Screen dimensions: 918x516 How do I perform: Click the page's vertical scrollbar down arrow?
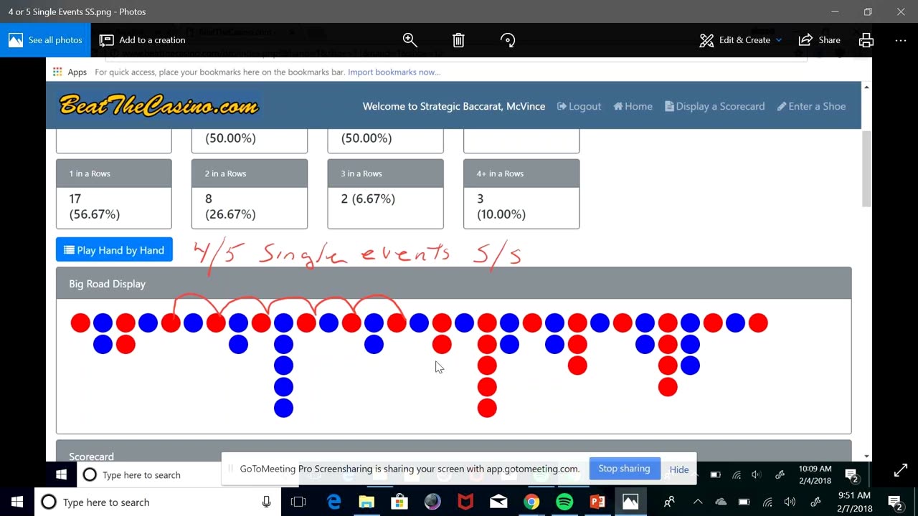tap(867, 456)
